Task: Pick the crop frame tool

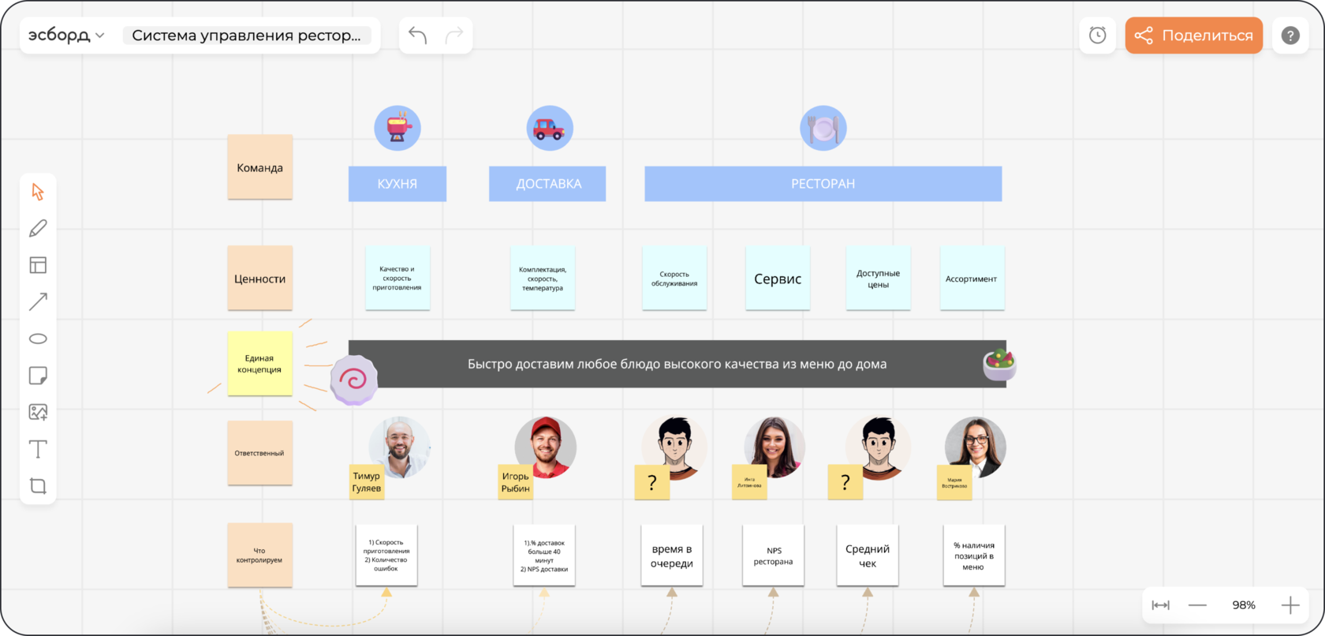Action: coord(38,485)
